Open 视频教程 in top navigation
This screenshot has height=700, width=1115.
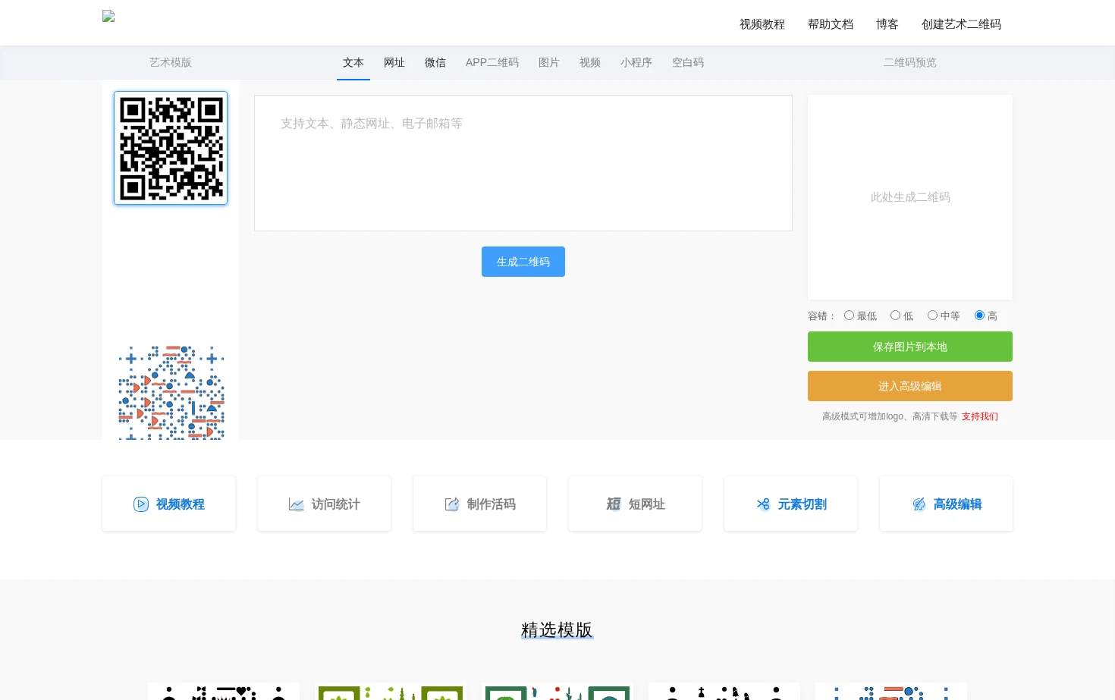pyautogui.click(x=762, y=24)
